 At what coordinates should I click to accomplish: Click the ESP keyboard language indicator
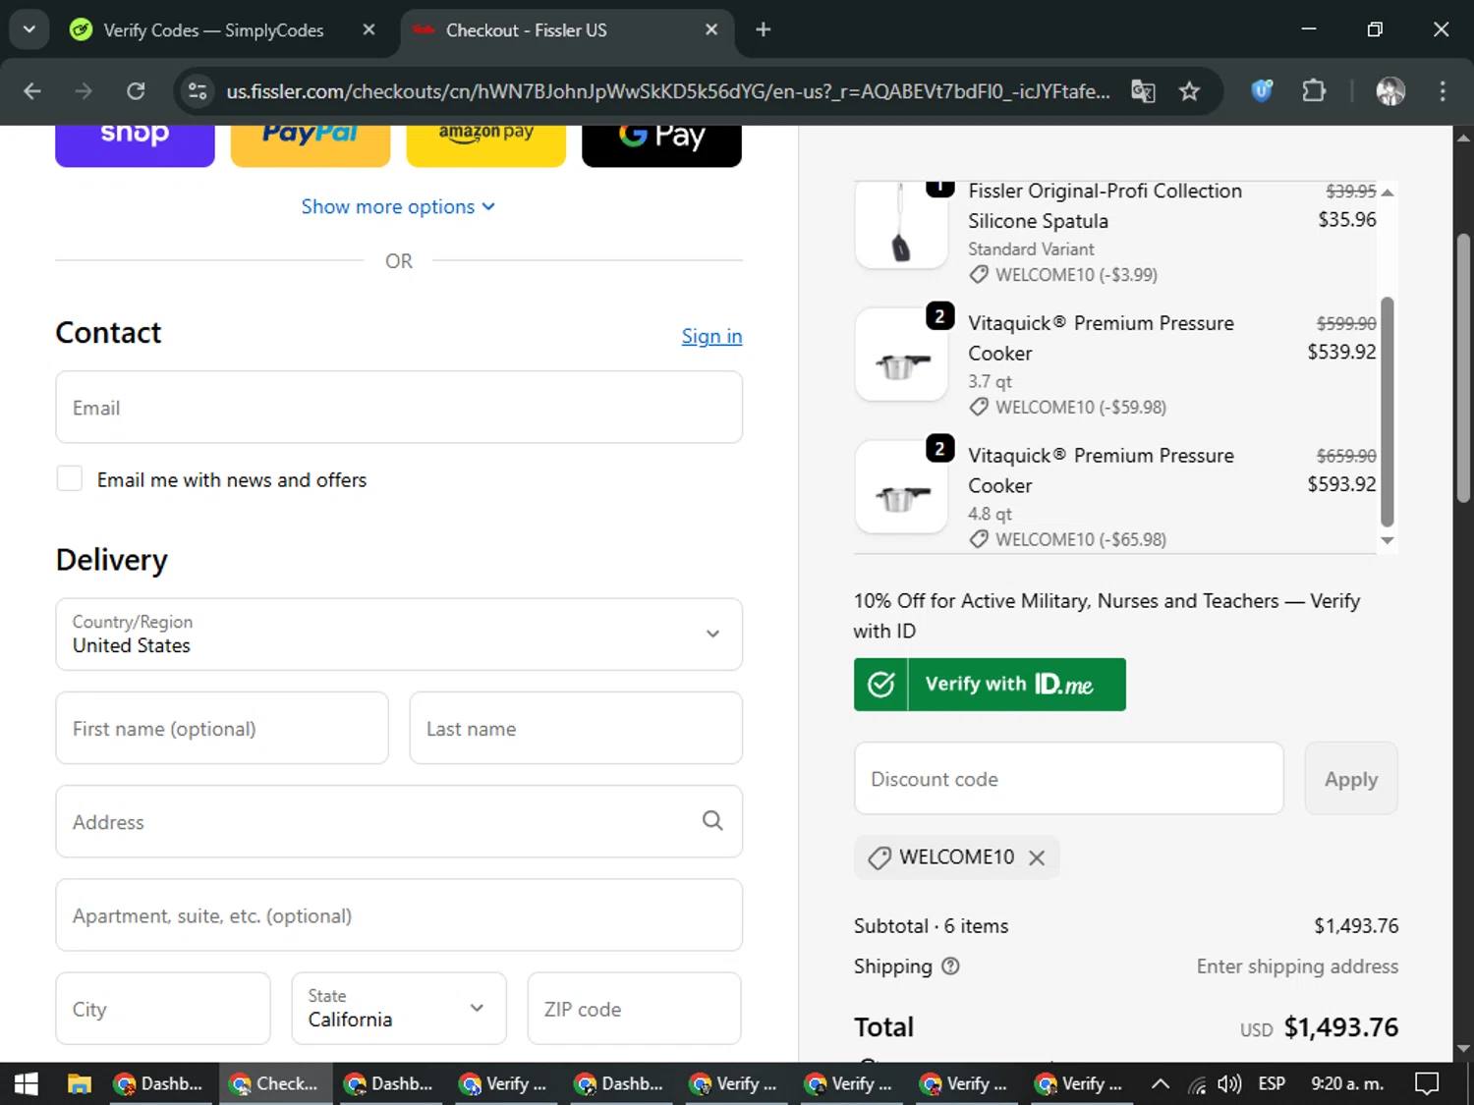(1272, 1083)
